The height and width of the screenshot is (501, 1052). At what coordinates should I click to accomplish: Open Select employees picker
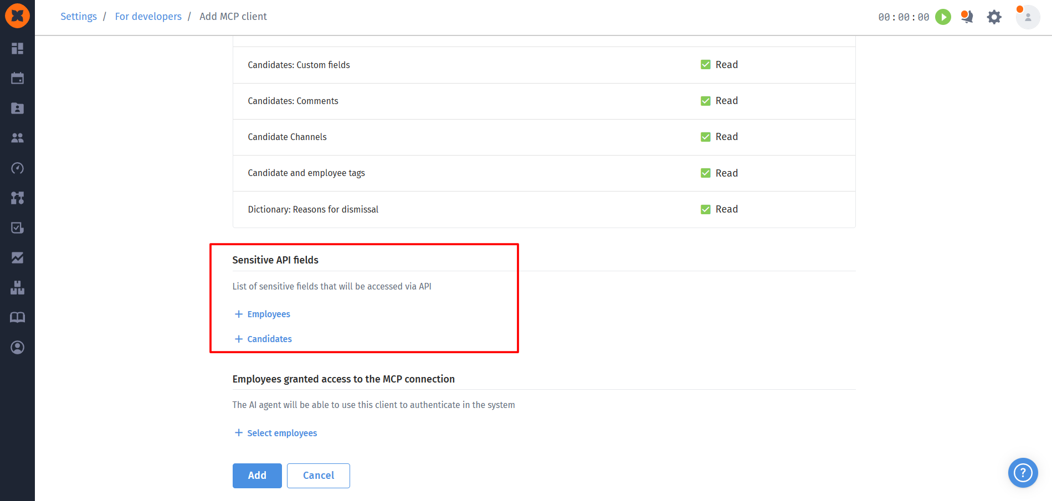[x=276, y=433]
